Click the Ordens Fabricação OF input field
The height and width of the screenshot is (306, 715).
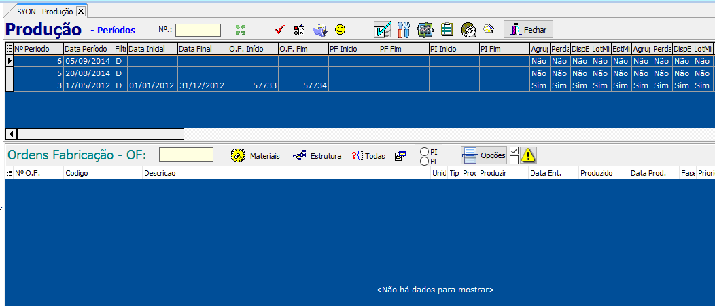pos(186,155)
